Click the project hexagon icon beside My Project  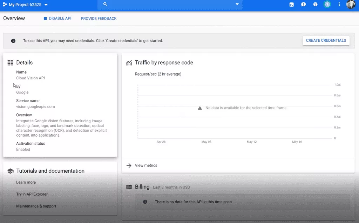[x=5, y=4]
